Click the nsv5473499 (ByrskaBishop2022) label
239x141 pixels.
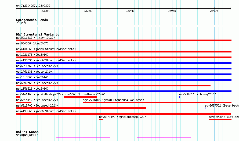click(x=122, y=117)
